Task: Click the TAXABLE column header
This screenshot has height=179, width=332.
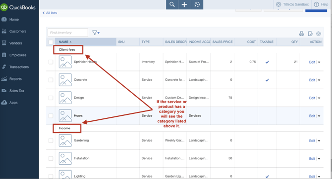Action: pos(267,42)
